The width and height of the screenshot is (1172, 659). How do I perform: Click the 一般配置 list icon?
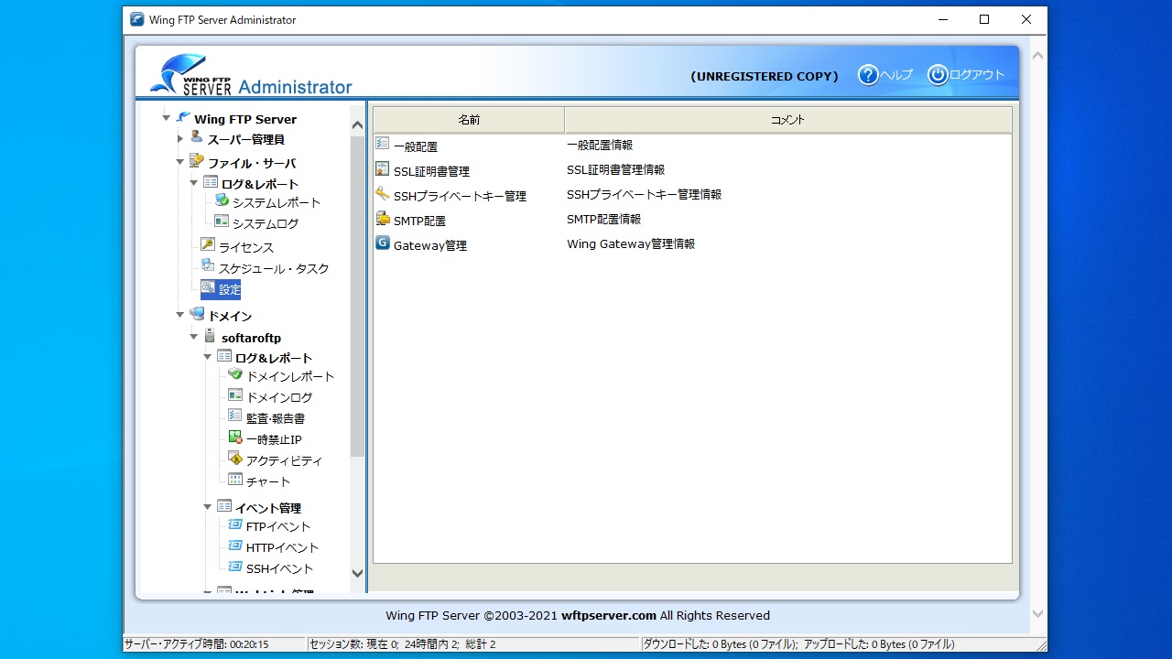point(383,144)
